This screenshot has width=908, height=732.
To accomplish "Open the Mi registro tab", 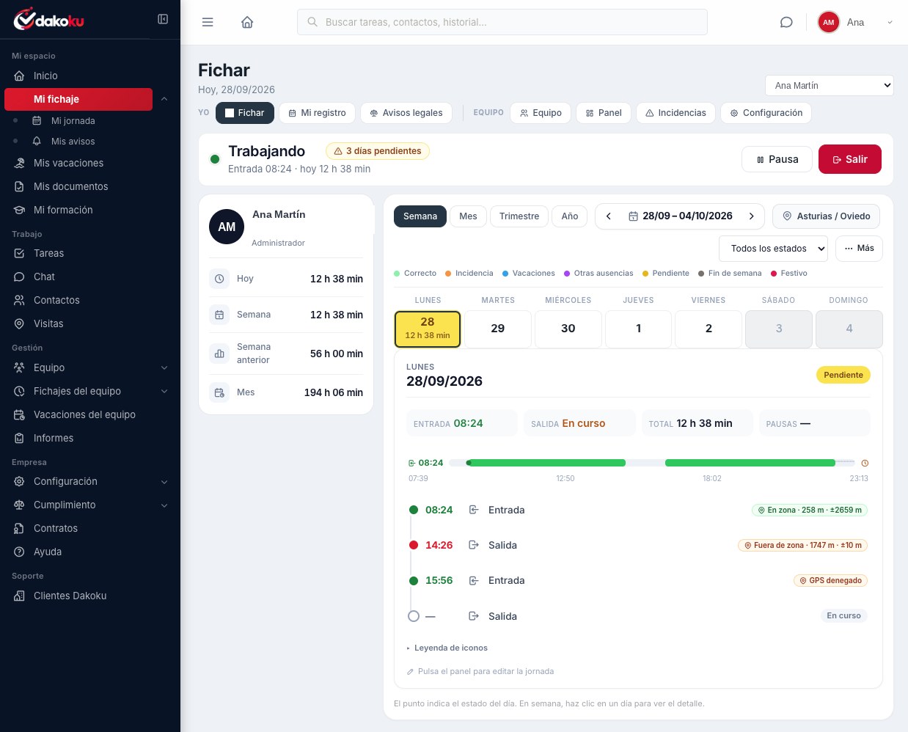I will point(317,113).
